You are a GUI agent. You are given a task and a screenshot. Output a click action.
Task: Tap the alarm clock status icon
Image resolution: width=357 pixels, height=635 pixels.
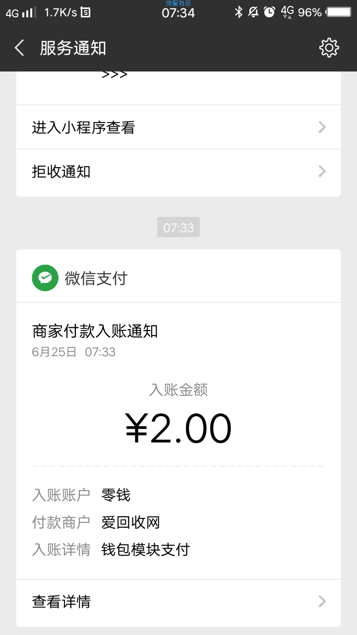269,12
